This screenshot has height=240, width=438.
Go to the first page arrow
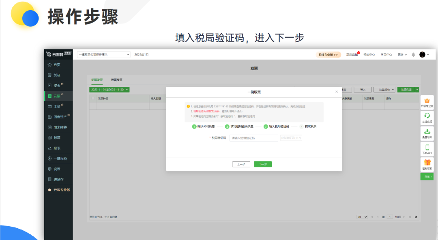point(371,217)
